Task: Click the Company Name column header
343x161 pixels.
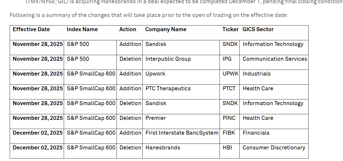Action: click(x=166, y=30)
